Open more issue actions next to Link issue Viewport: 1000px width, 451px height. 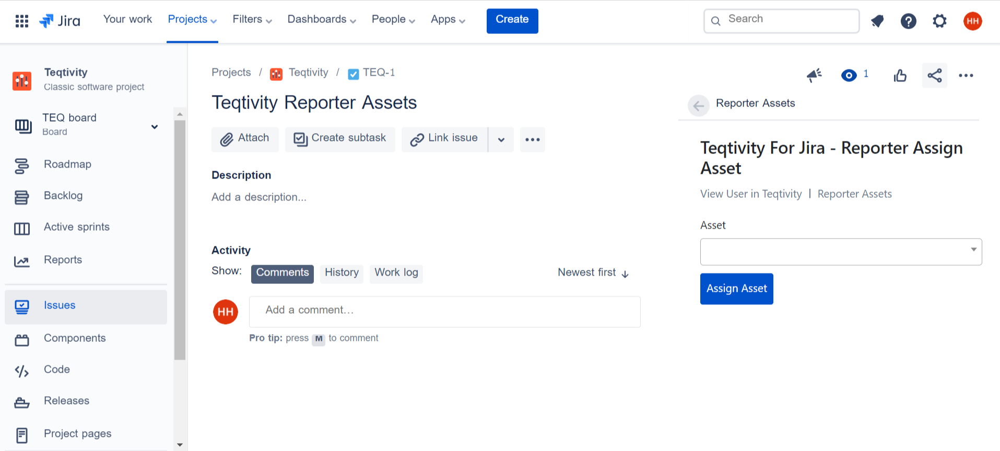(533, 139)
